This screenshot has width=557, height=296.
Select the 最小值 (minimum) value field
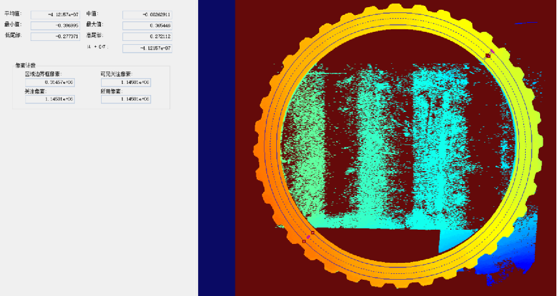[x=55, y=25]
